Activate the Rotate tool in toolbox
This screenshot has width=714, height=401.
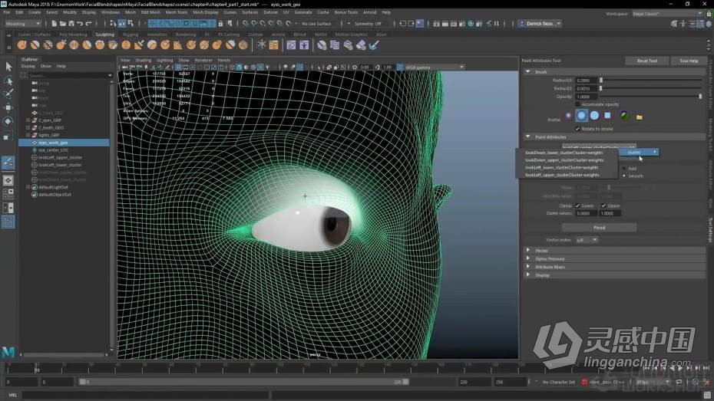8,121
